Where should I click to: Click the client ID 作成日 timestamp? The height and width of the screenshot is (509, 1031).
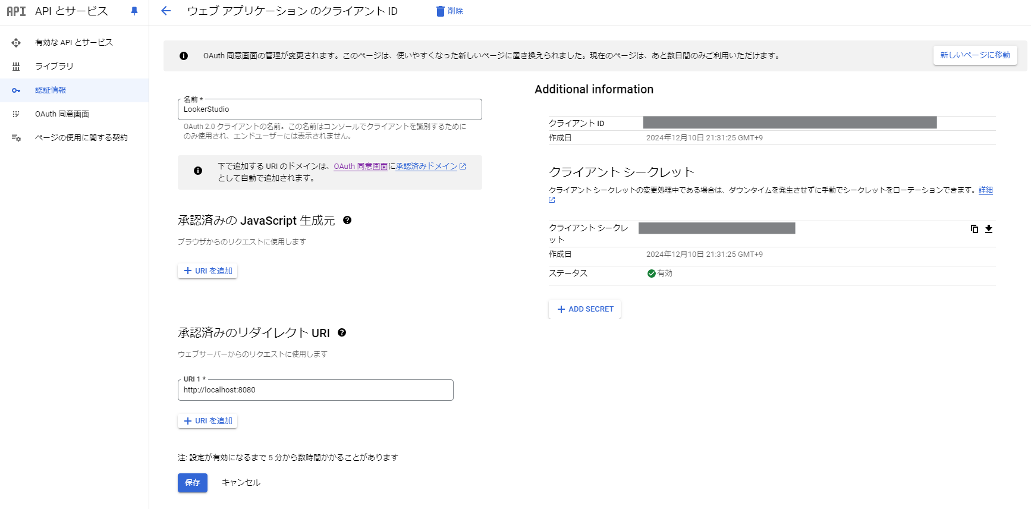pyautogui.click(x=705, y=138)
